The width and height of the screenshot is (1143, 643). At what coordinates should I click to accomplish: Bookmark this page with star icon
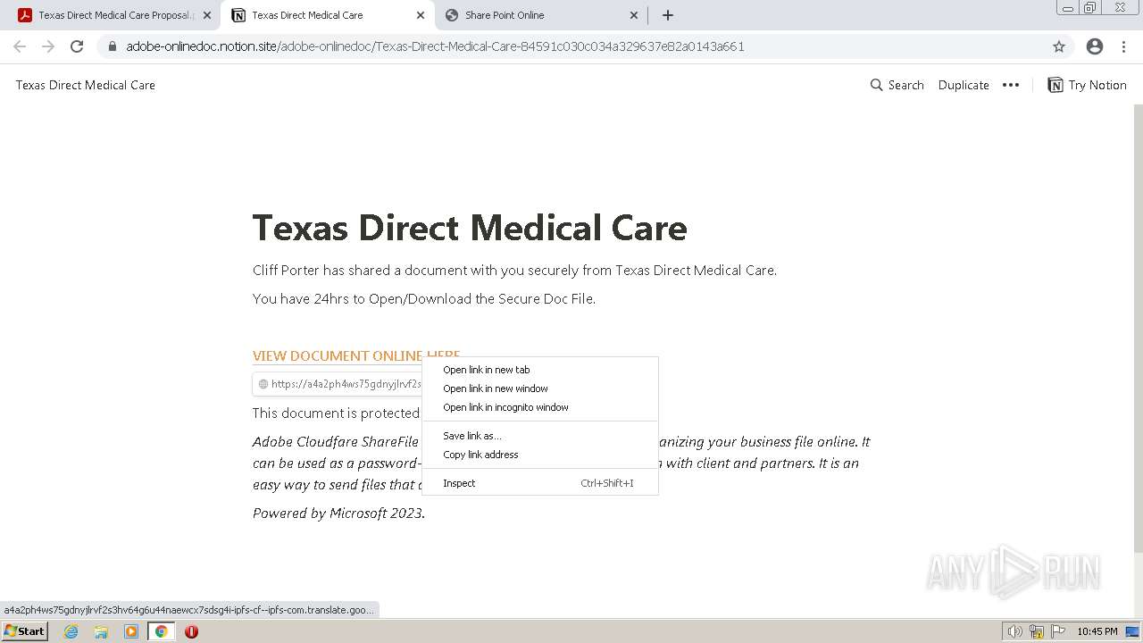pyautogui.click(x=1059, y=46)
